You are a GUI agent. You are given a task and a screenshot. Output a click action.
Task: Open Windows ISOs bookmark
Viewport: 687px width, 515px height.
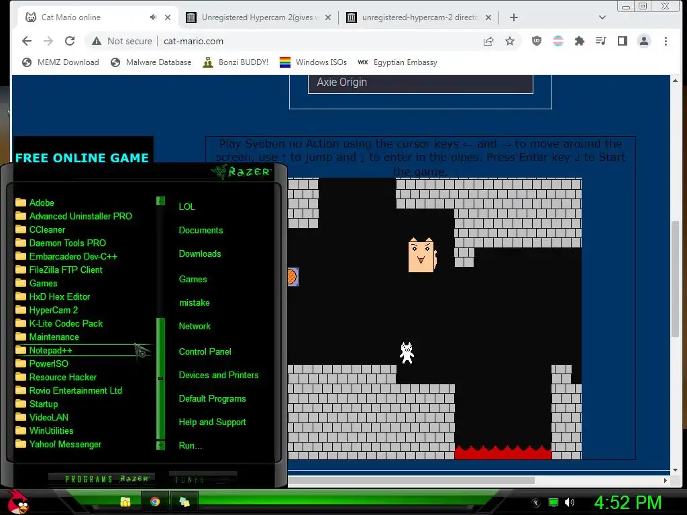coord(313,62)
